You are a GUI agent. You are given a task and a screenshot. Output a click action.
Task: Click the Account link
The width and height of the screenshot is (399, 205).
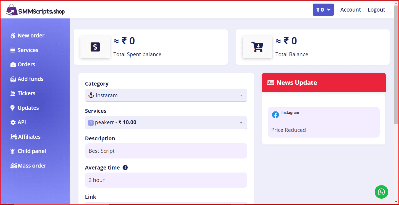coord(350,10)
